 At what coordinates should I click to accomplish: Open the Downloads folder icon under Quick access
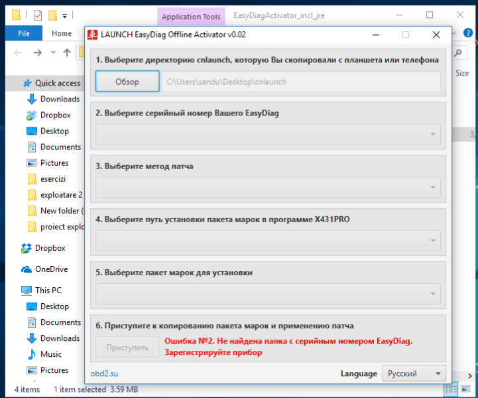point(31,99)
